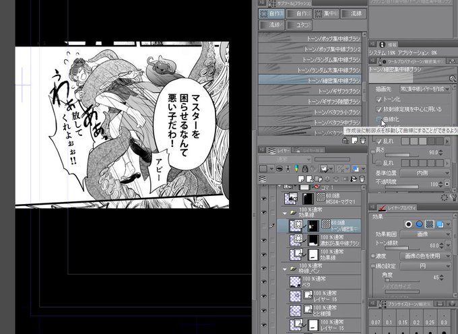
Task: Switch to the ユタコ sub tool group tab
Action: (299, 25)
